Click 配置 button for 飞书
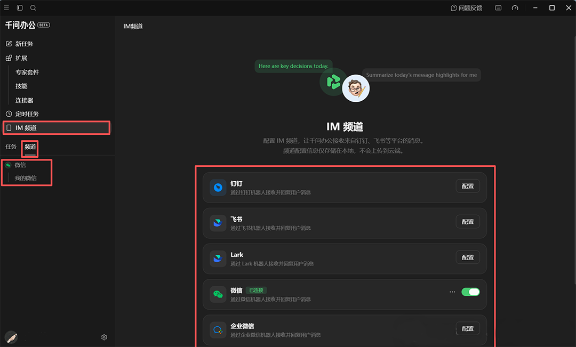The height and width of the screenshot is (347, 576). [468, 222]
